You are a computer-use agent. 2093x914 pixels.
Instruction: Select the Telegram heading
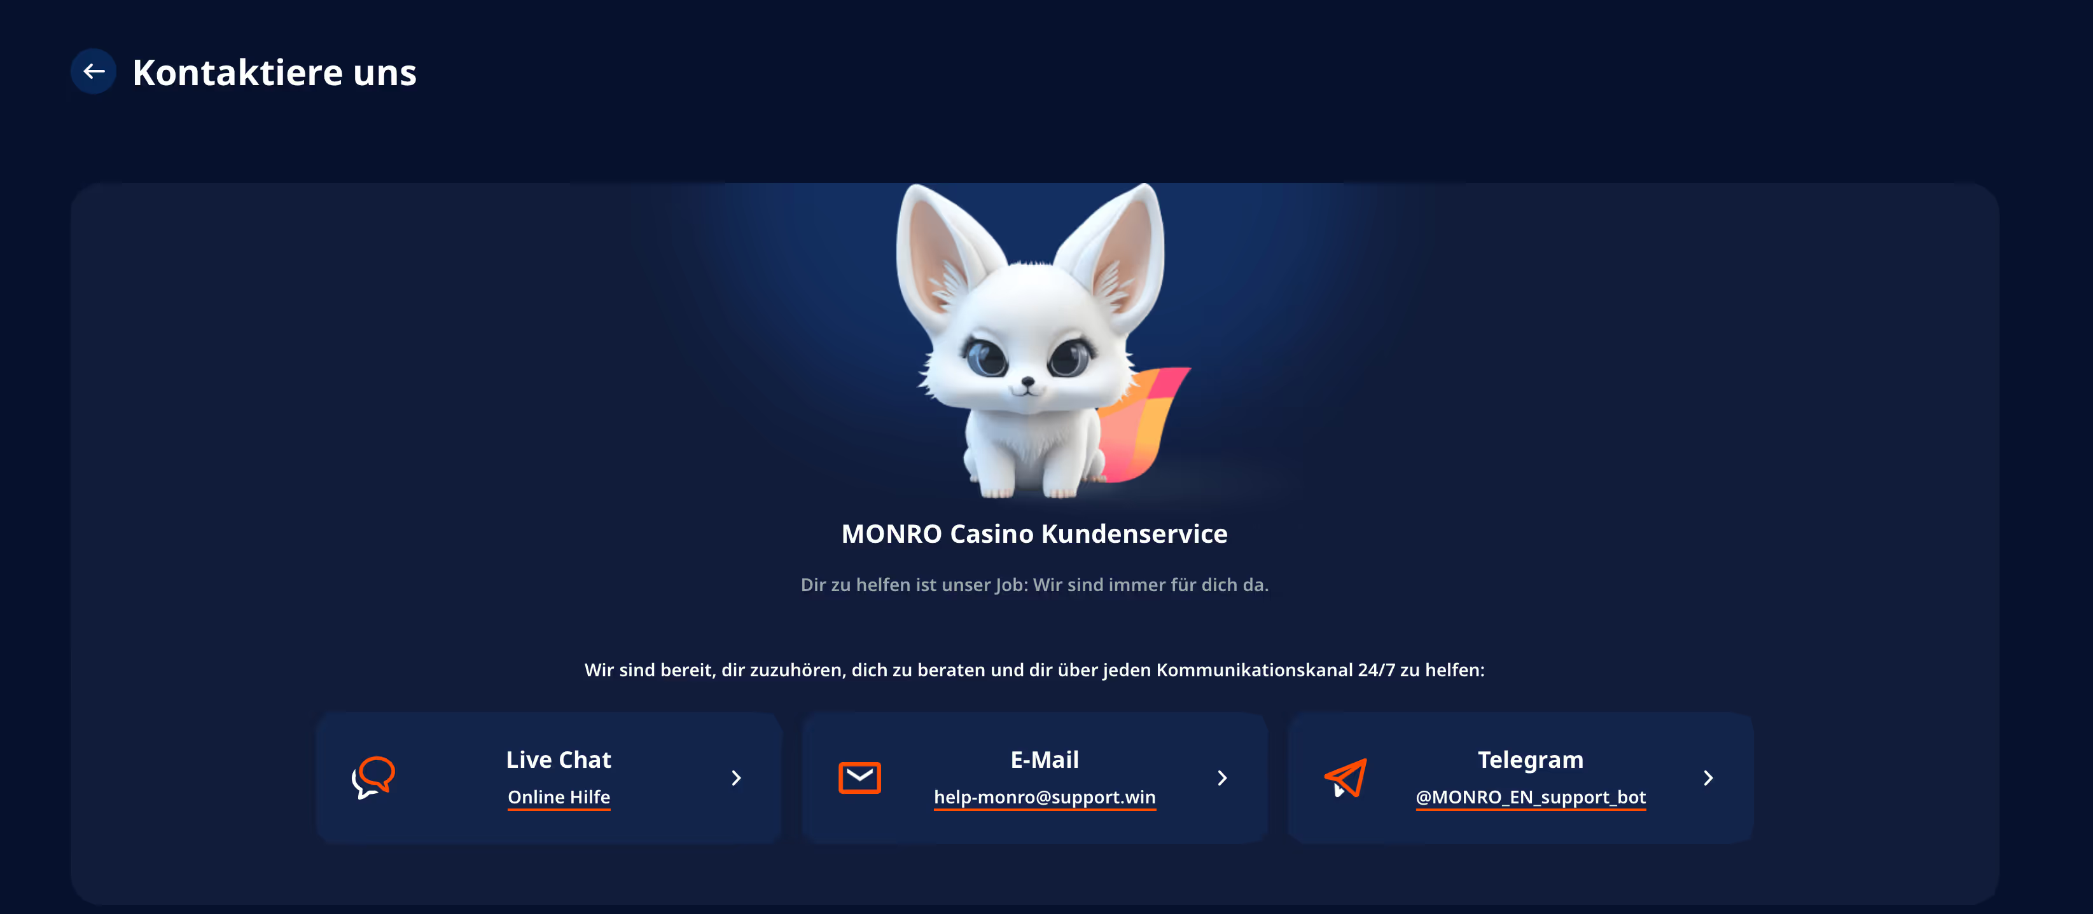click(1531, 759)
